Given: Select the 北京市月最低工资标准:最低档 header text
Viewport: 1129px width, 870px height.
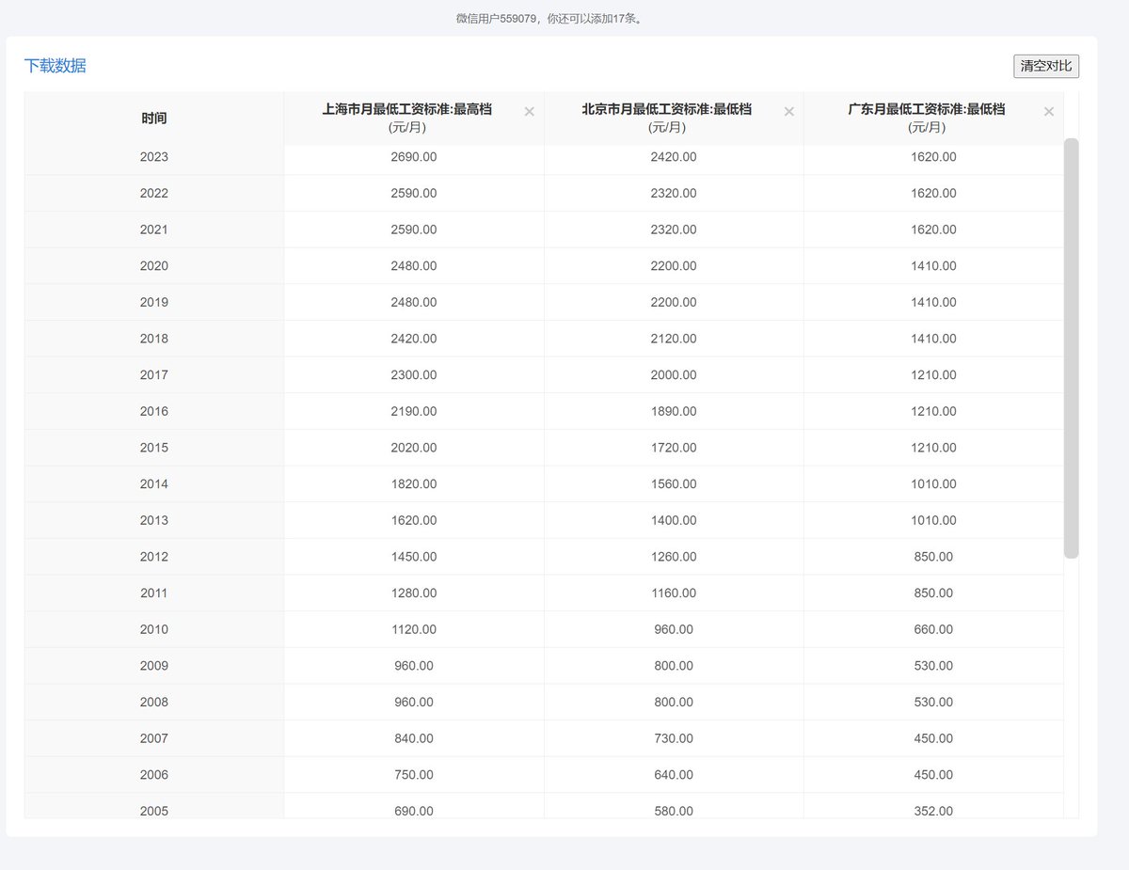Looking at the screenshot, I should tap(666, 109).
